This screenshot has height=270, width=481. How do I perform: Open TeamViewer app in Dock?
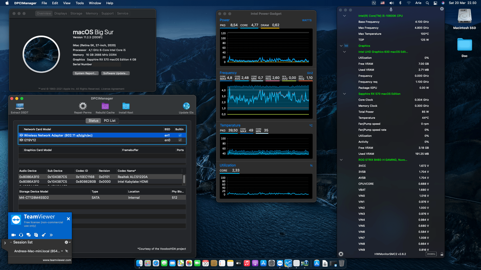[x=280, y=263]
